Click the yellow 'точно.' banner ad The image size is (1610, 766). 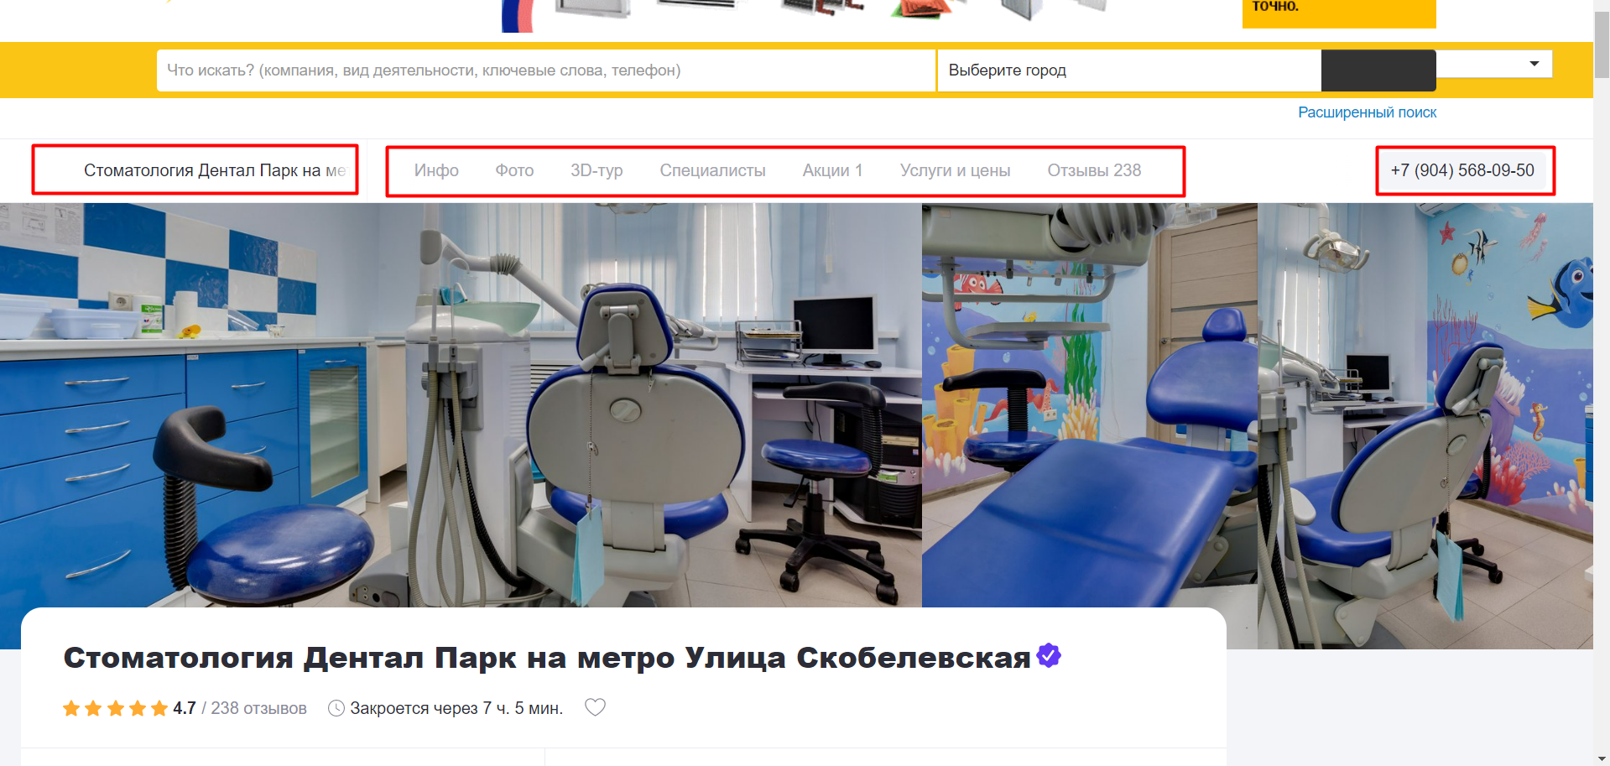coord(1339,13)
